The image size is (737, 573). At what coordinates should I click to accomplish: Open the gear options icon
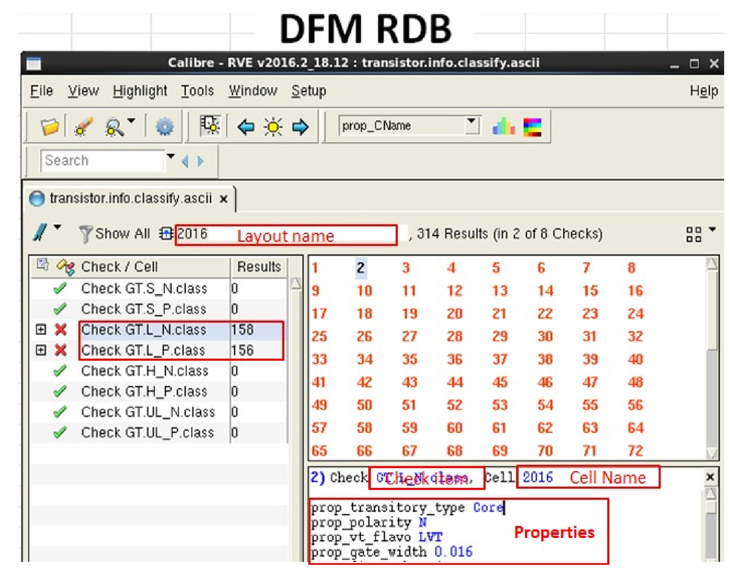click(165, 127)
